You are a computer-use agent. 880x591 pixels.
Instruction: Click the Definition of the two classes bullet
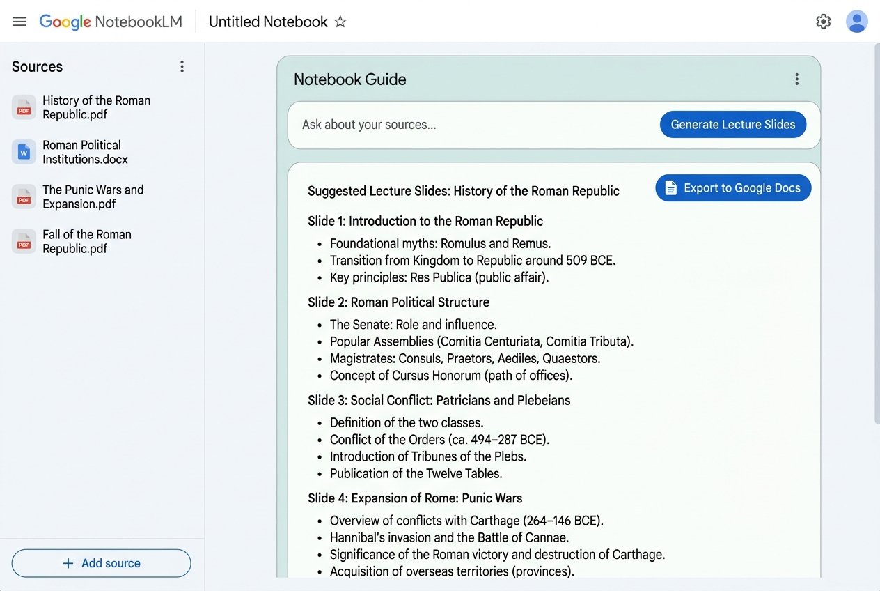tap(407, 422)
